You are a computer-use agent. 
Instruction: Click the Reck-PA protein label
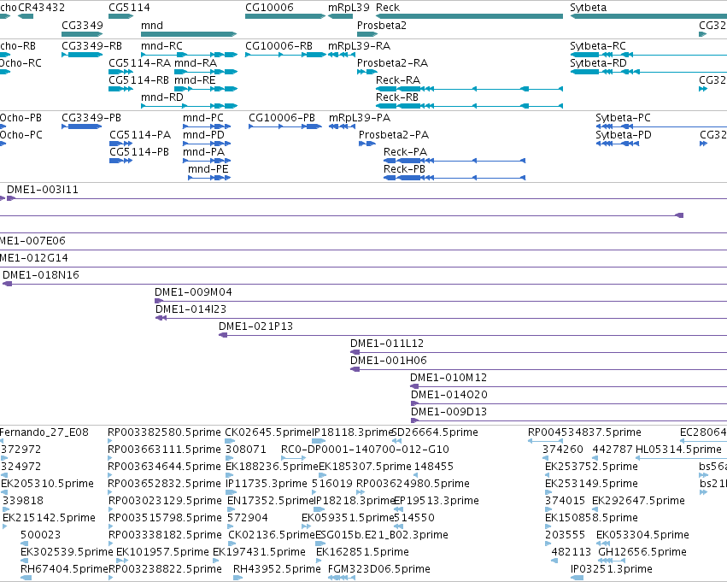pyautogui.click(x=405, y=152)
